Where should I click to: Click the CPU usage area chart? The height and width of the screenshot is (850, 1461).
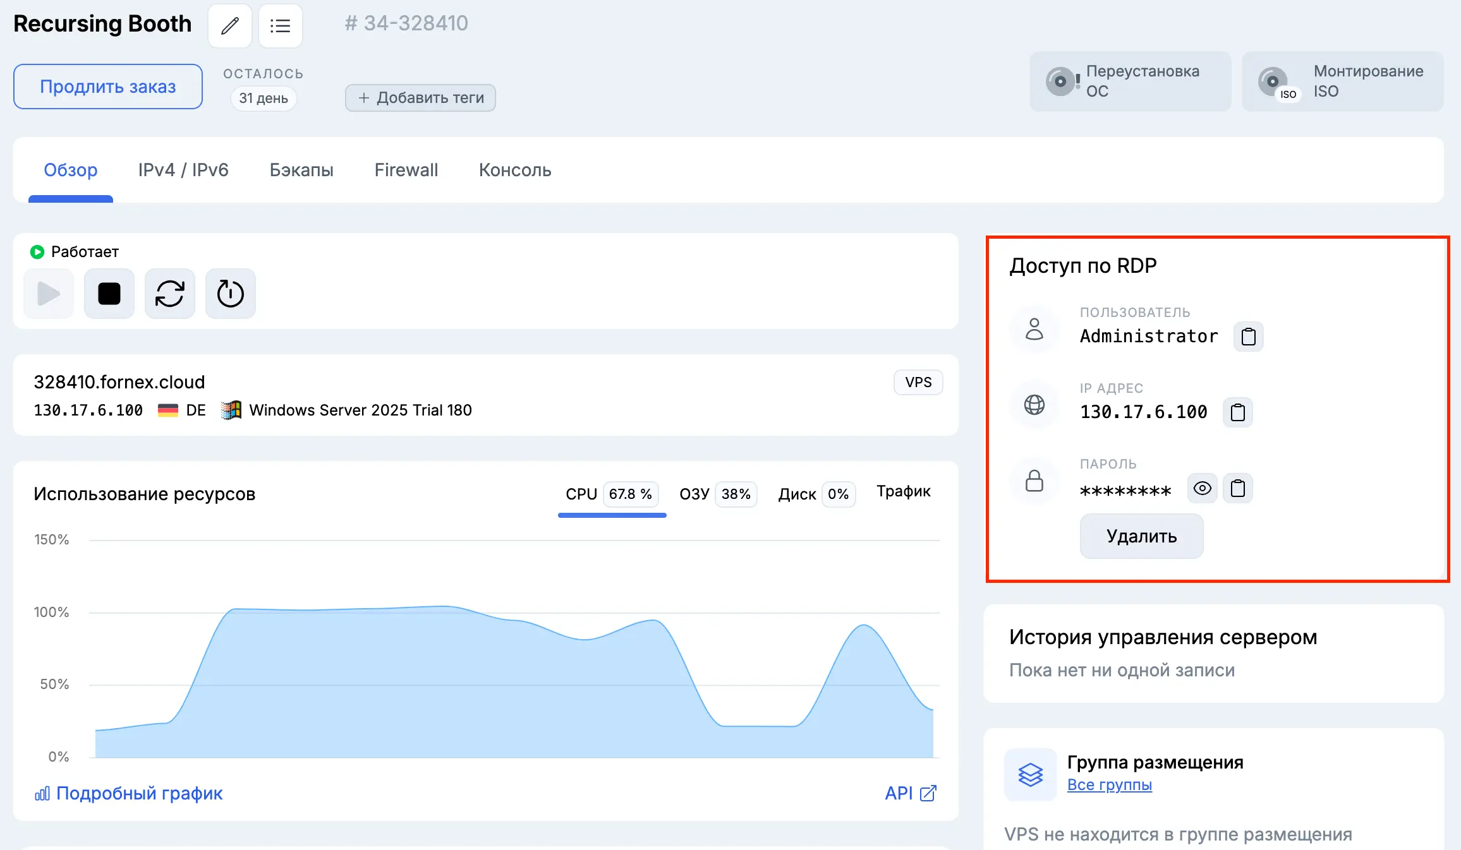pos(514,682)
